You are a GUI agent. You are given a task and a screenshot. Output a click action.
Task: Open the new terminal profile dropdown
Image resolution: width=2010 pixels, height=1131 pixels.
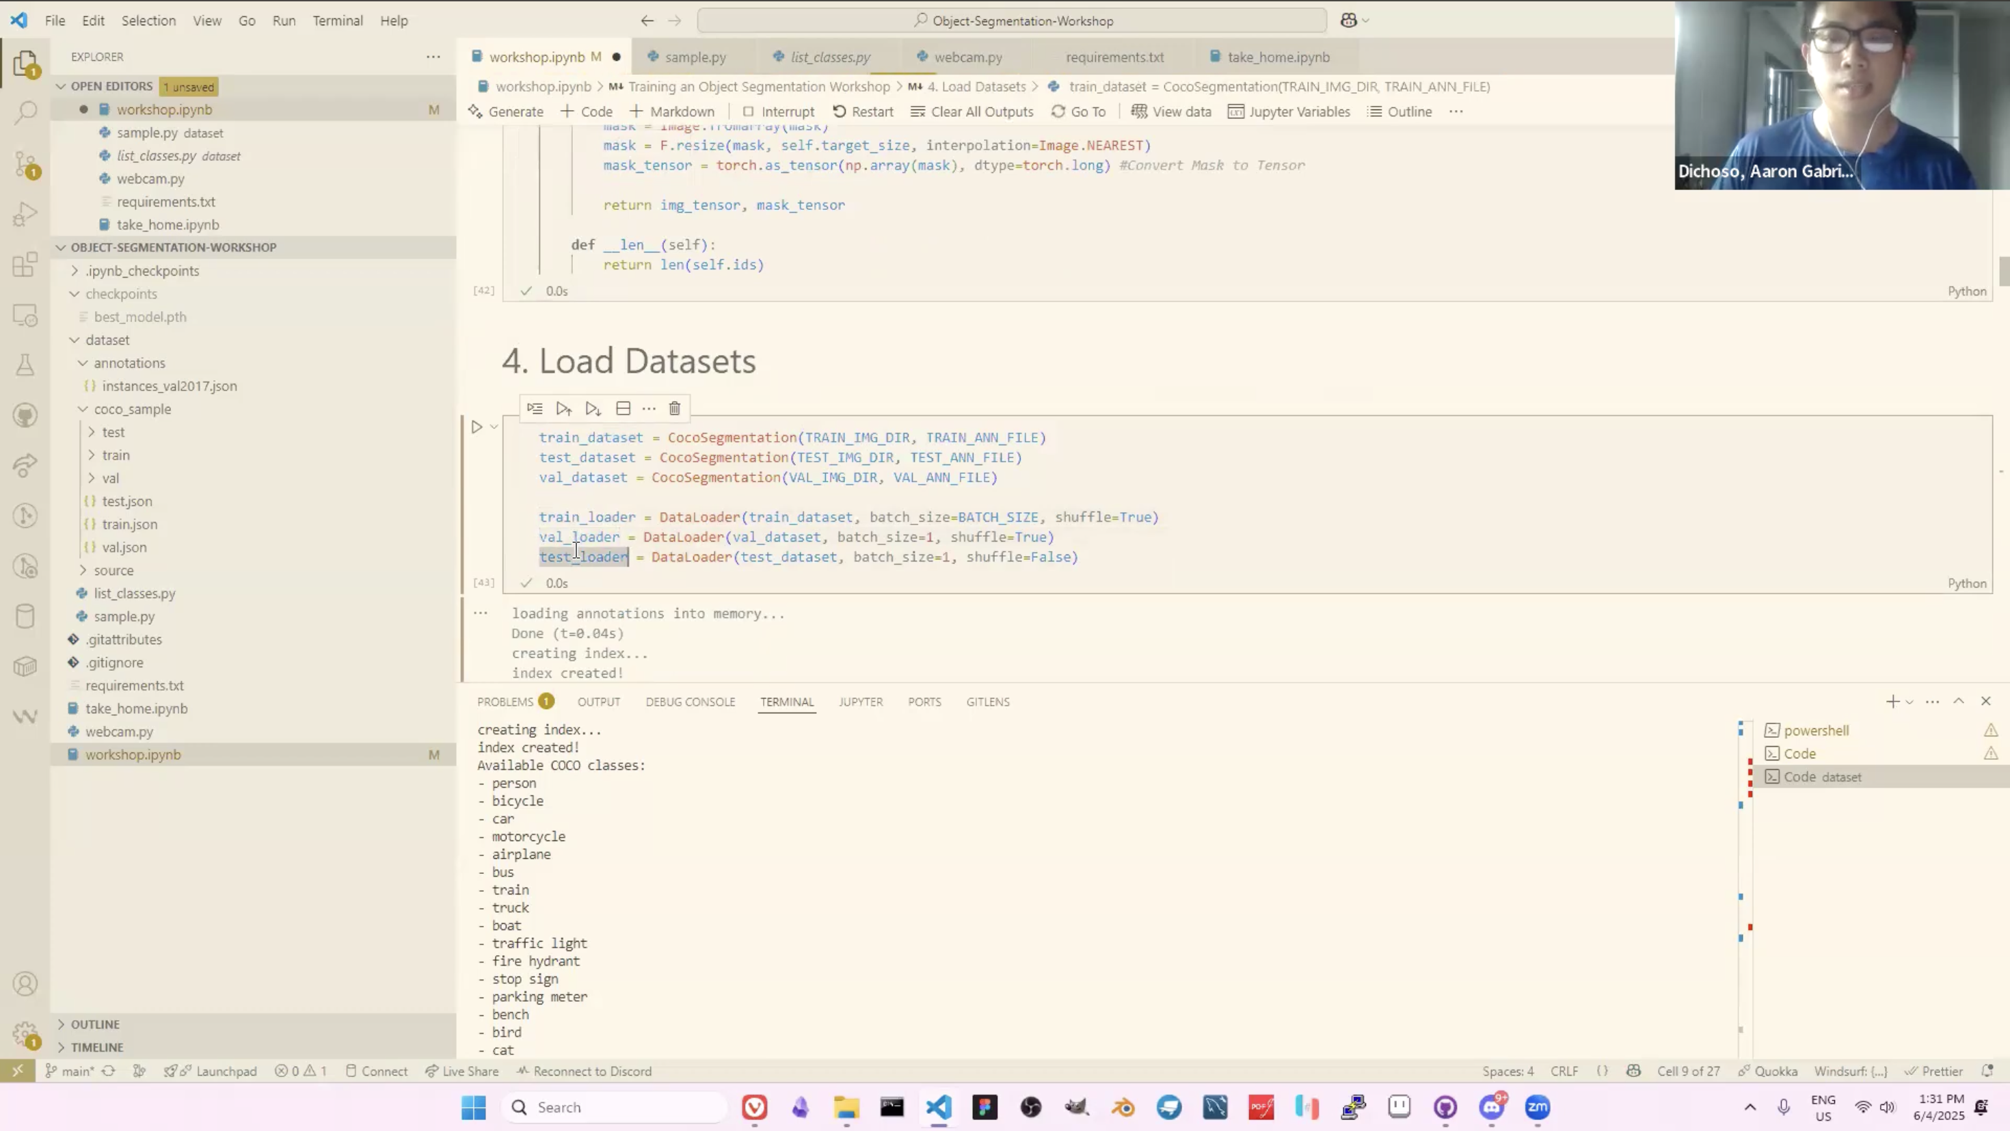pos(1909,702)
